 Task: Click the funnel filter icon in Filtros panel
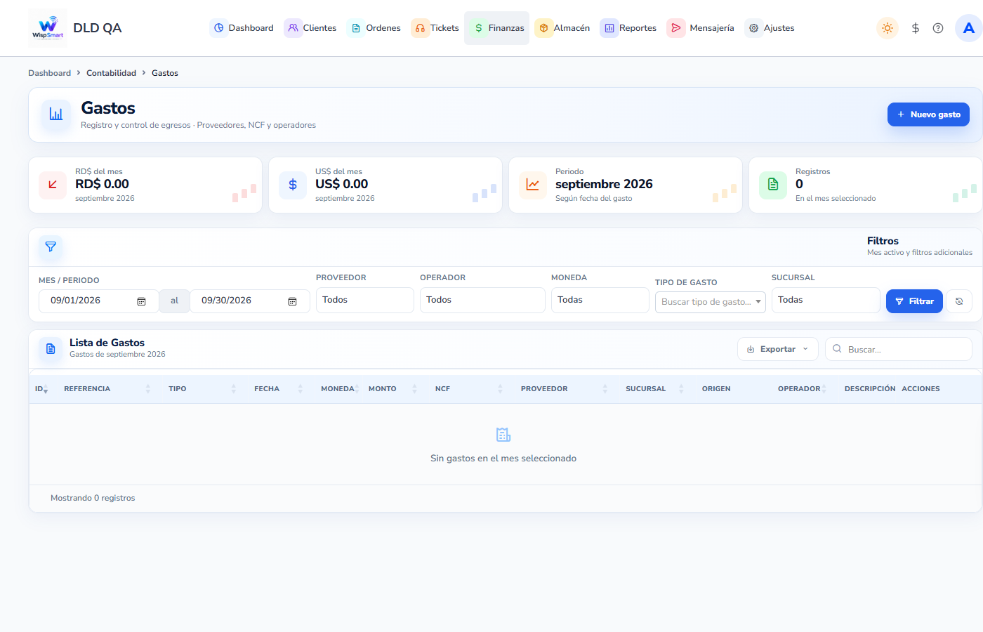pyautogui.click(x=51, y=247)
